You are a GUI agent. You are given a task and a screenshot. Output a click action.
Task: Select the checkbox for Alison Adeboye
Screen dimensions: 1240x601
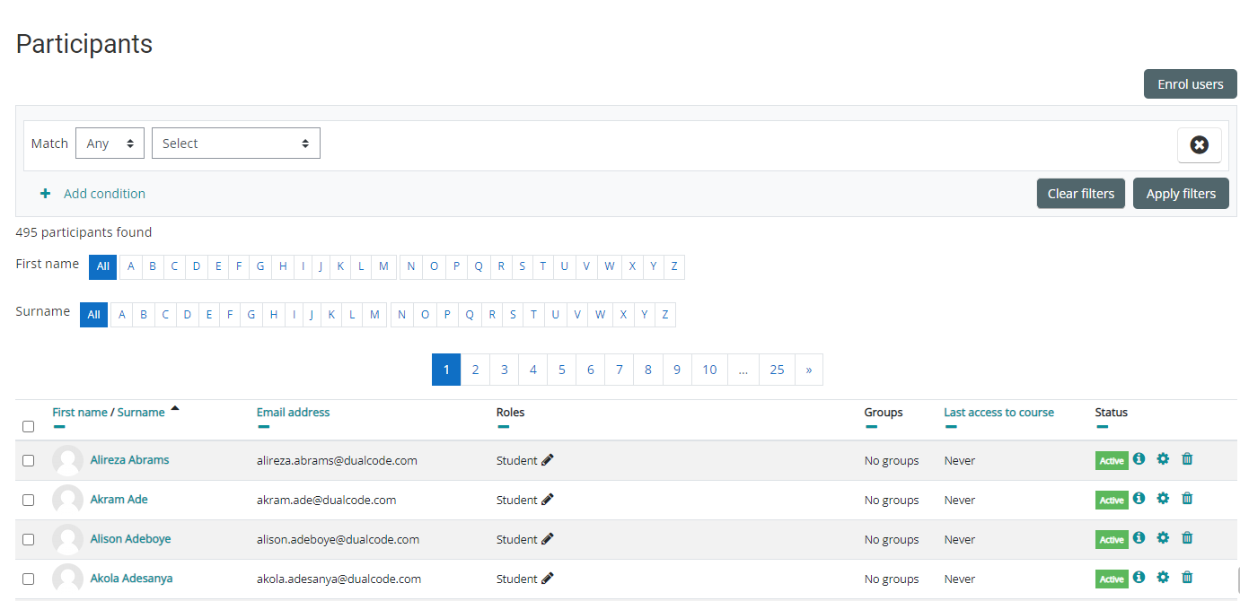pyautogui.click(x=28, y=539)
